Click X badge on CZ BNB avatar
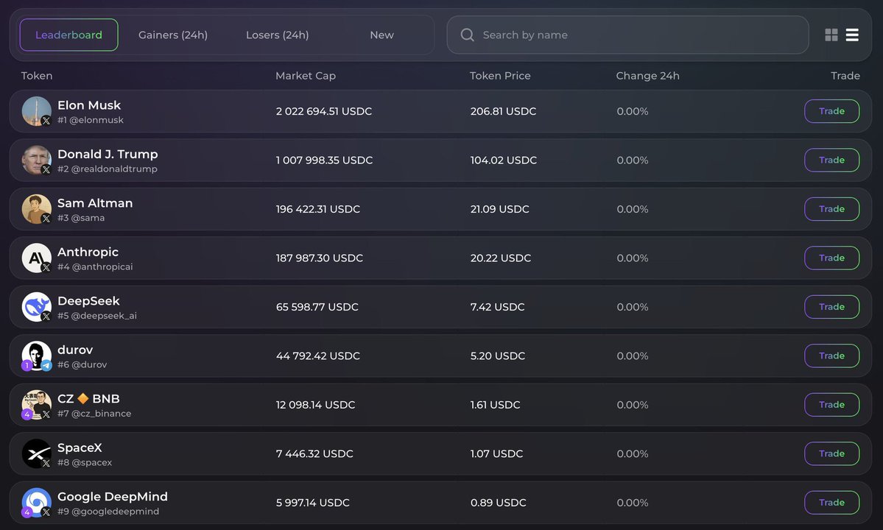The image size is (883, 530). pyautogui.click(x=46, y=414)
